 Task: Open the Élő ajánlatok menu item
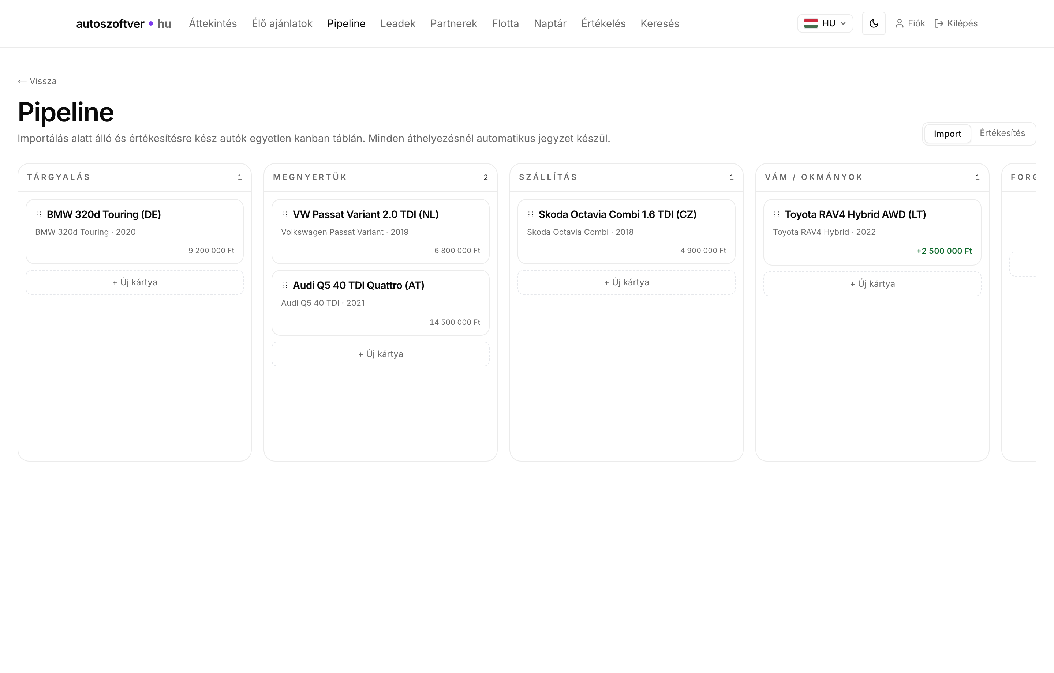[282, 24]
